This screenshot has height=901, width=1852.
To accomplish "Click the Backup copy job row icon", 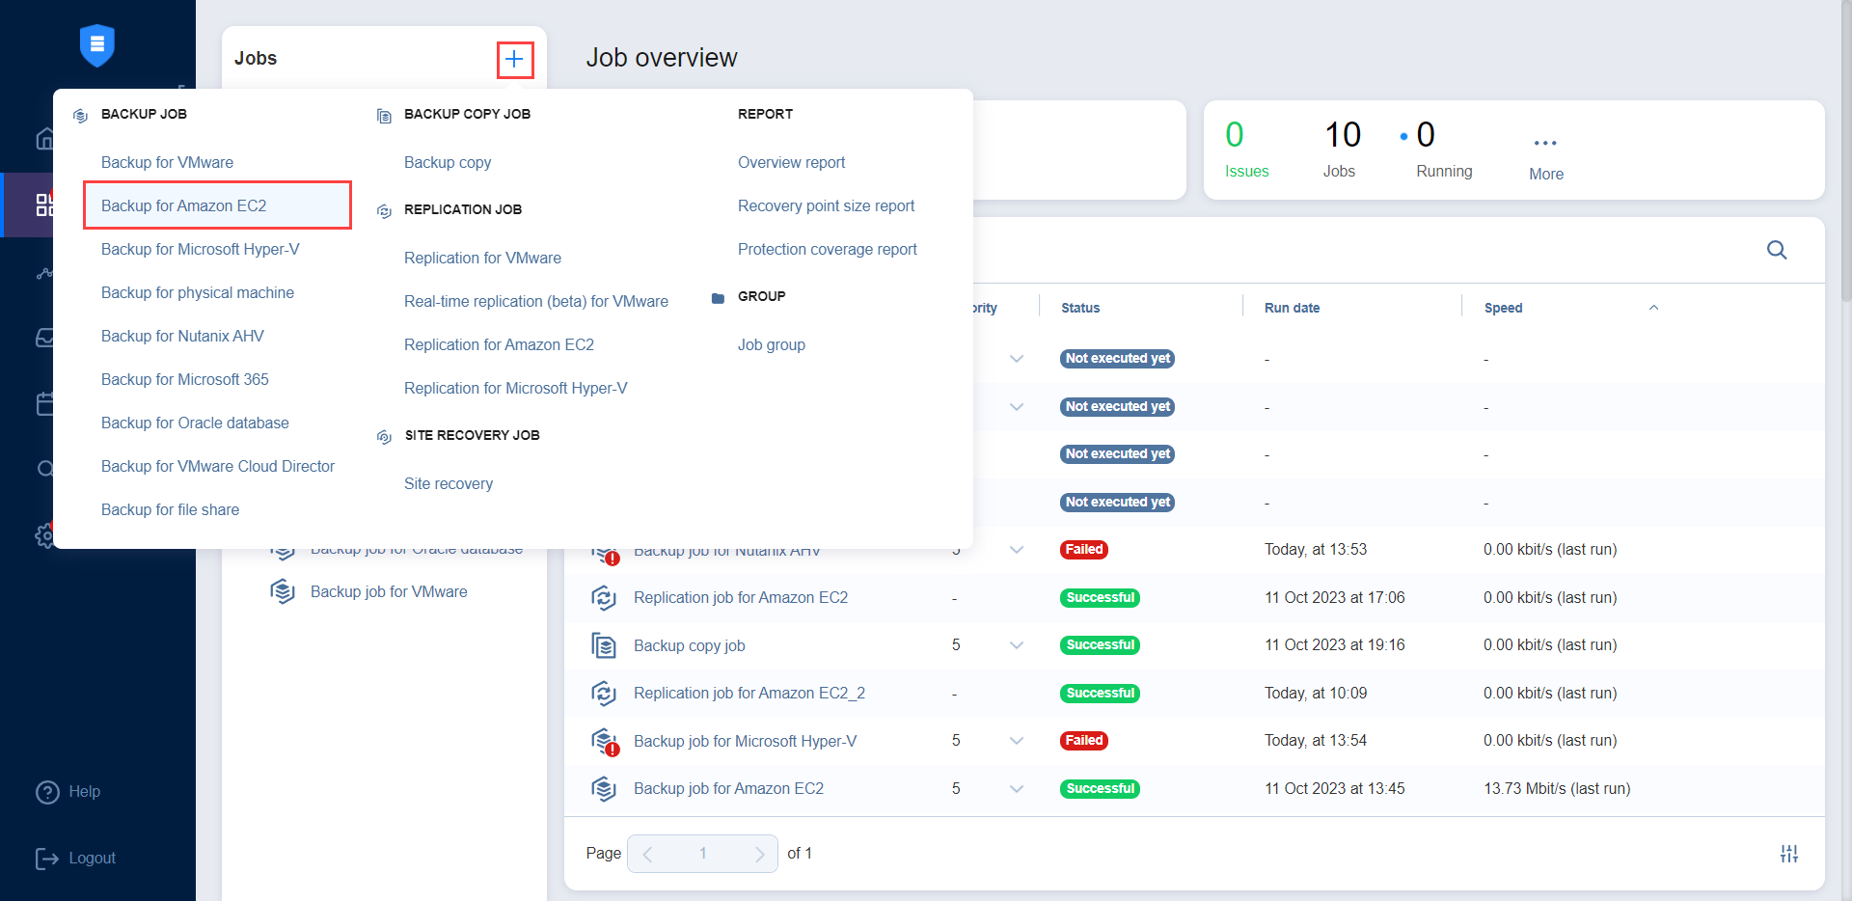I will pos(604,645).
